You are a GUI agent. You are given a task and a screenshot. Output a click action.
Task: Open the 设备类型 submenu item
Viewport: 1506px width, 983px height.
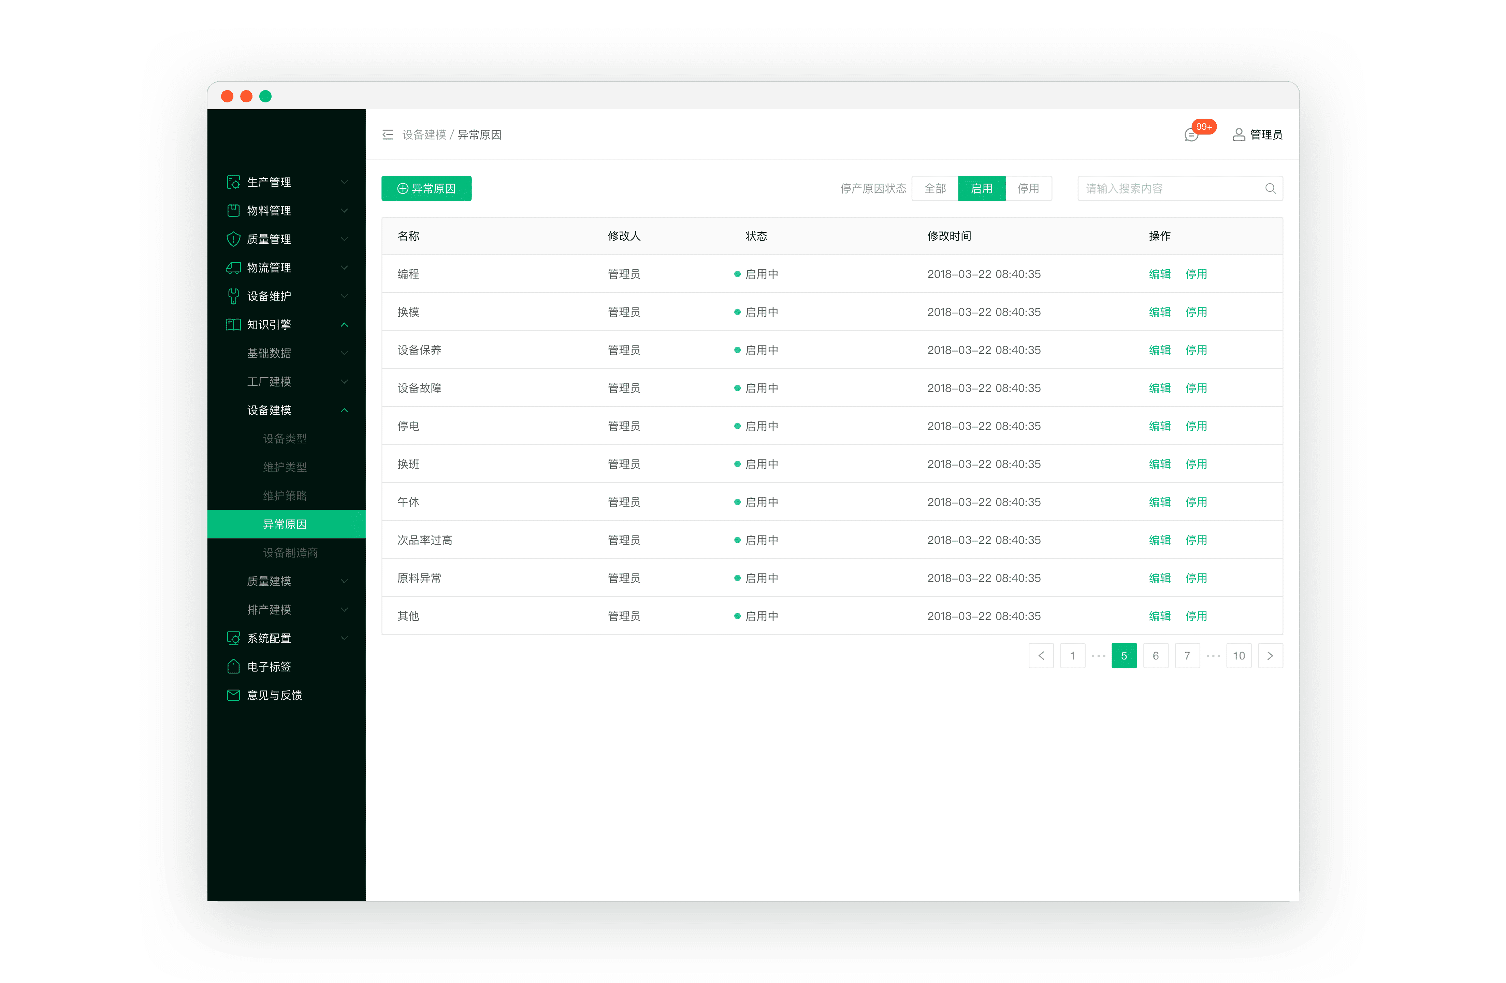[x=285, y=439]
